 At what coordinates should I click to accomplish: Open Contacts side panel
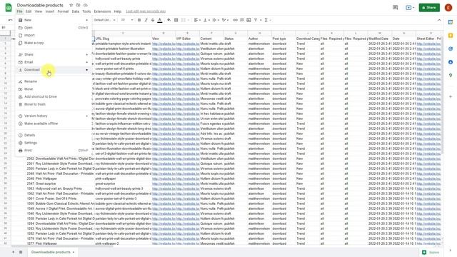(451, 62)
